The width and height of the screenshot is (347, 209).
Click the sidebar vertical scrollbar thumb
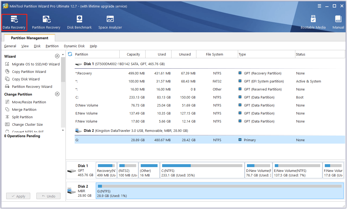(63, 69)
